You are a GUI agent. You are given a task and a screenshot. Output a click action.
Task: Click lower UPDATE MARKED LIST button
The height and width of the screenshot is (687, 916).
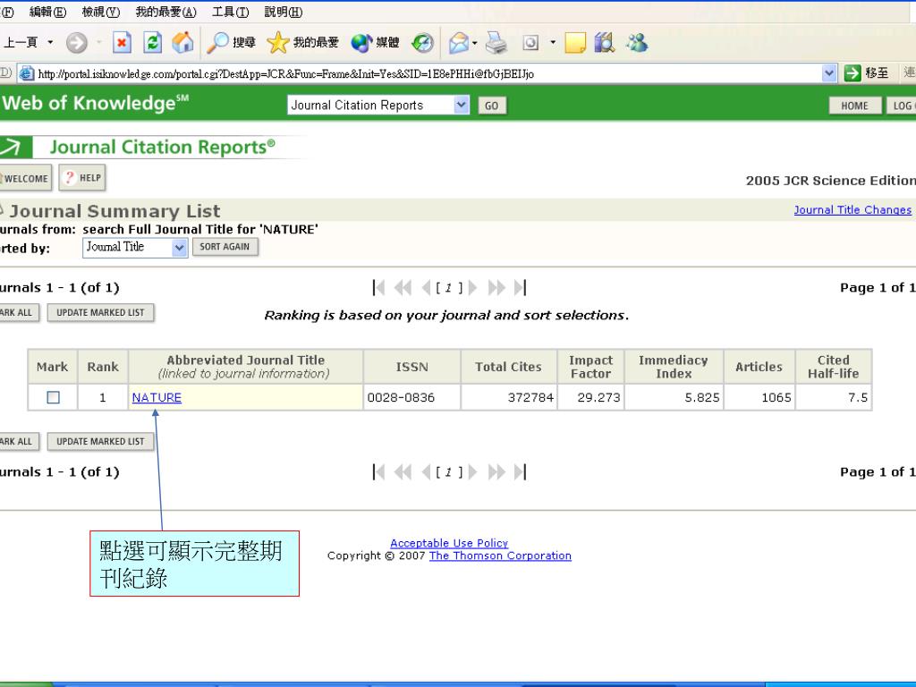coord(100,442)
